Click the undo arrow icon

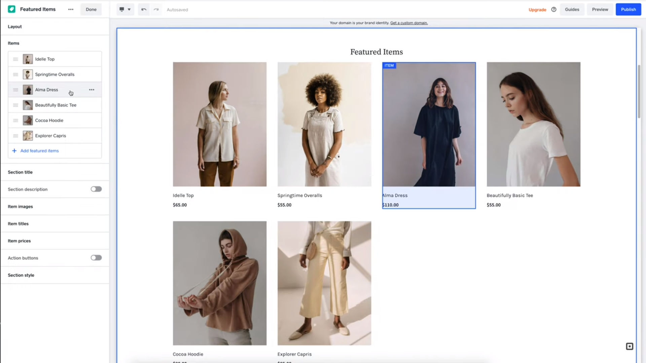144,9
